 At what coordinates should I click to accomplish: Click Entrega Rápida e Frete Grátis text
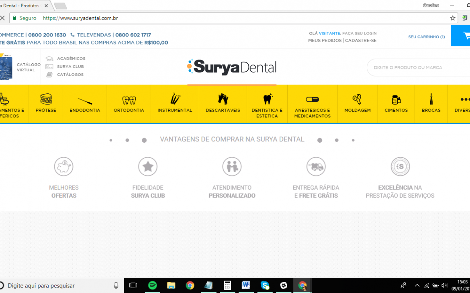[316, 192]
